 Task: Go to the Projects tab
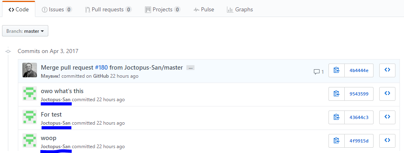[162, 9]
